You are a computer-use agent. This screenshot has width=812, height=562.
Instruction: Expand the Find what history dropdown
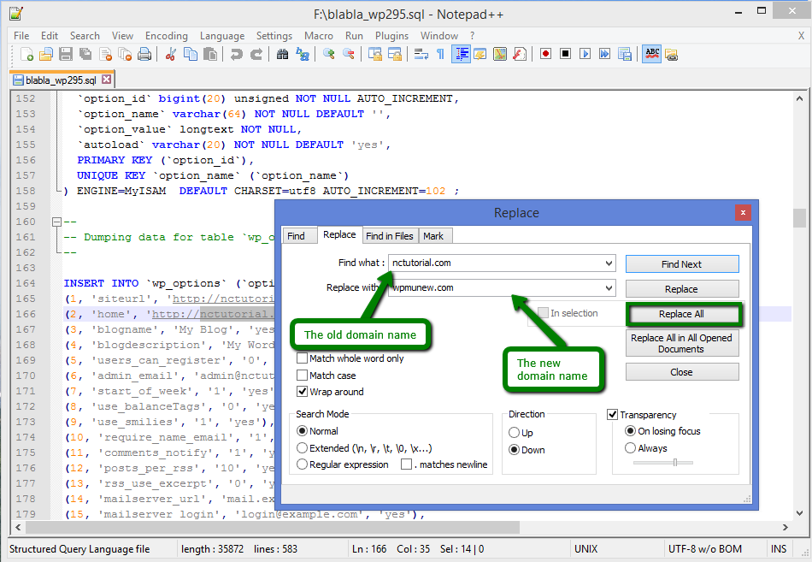click(609, 263)
